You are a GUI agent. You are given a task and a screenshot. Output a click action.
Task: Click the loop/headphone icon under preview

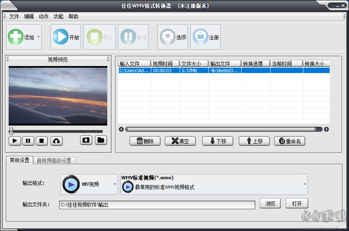pos(56,141)
